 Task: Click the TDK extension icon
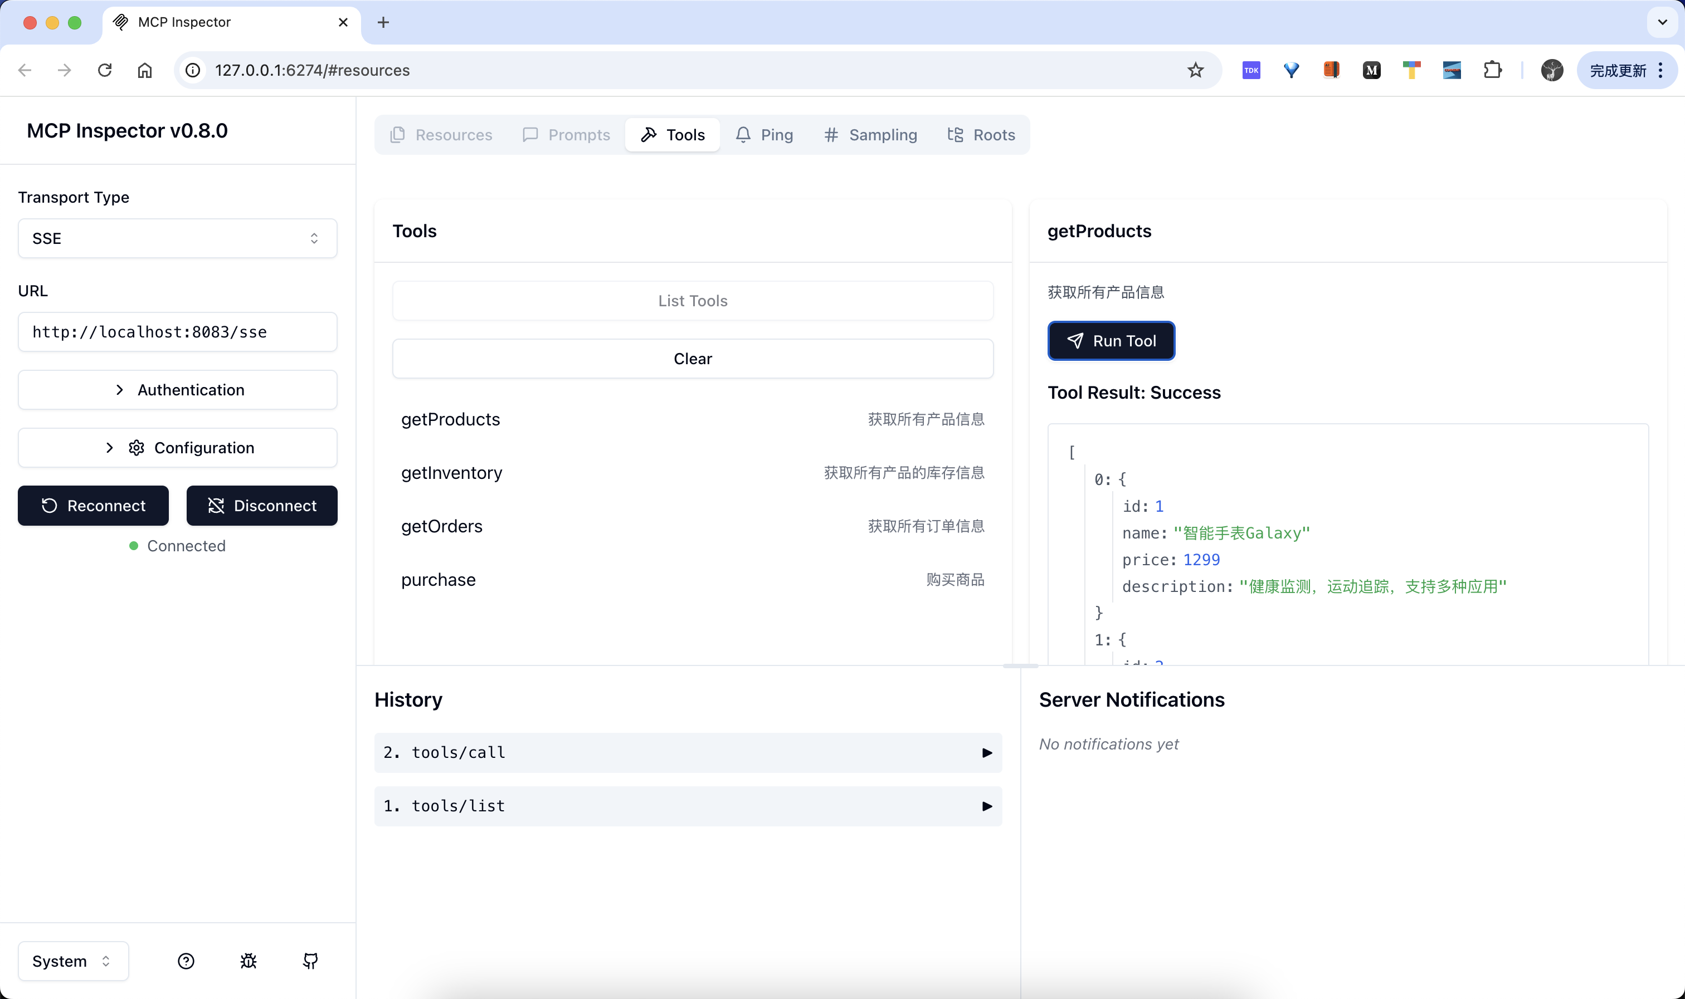pos(1251,70)
